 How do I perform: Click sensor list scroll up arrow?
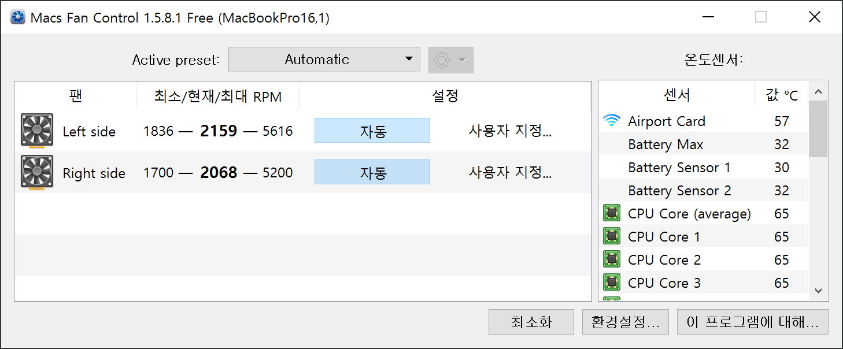point(818,91)
